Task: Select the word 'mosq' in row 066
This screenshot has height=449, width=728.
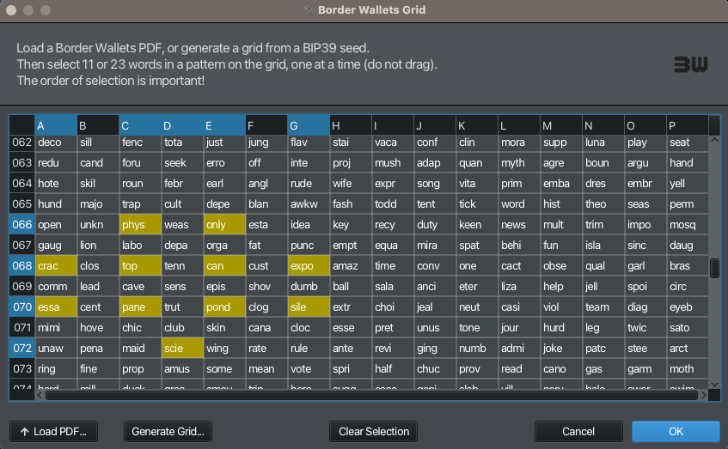Action: tap(687, 225)
